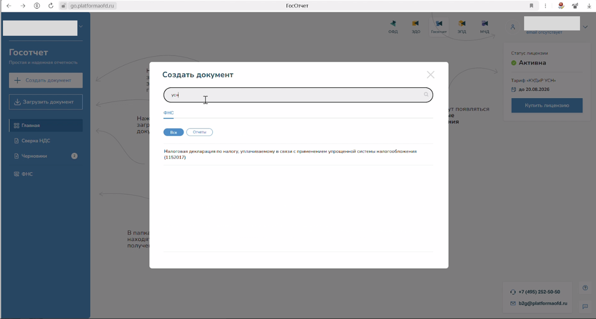Open Черновики in the sidebar menu
Image resolution: width=596 pixels, height=319 pixels.
[34, 156]
